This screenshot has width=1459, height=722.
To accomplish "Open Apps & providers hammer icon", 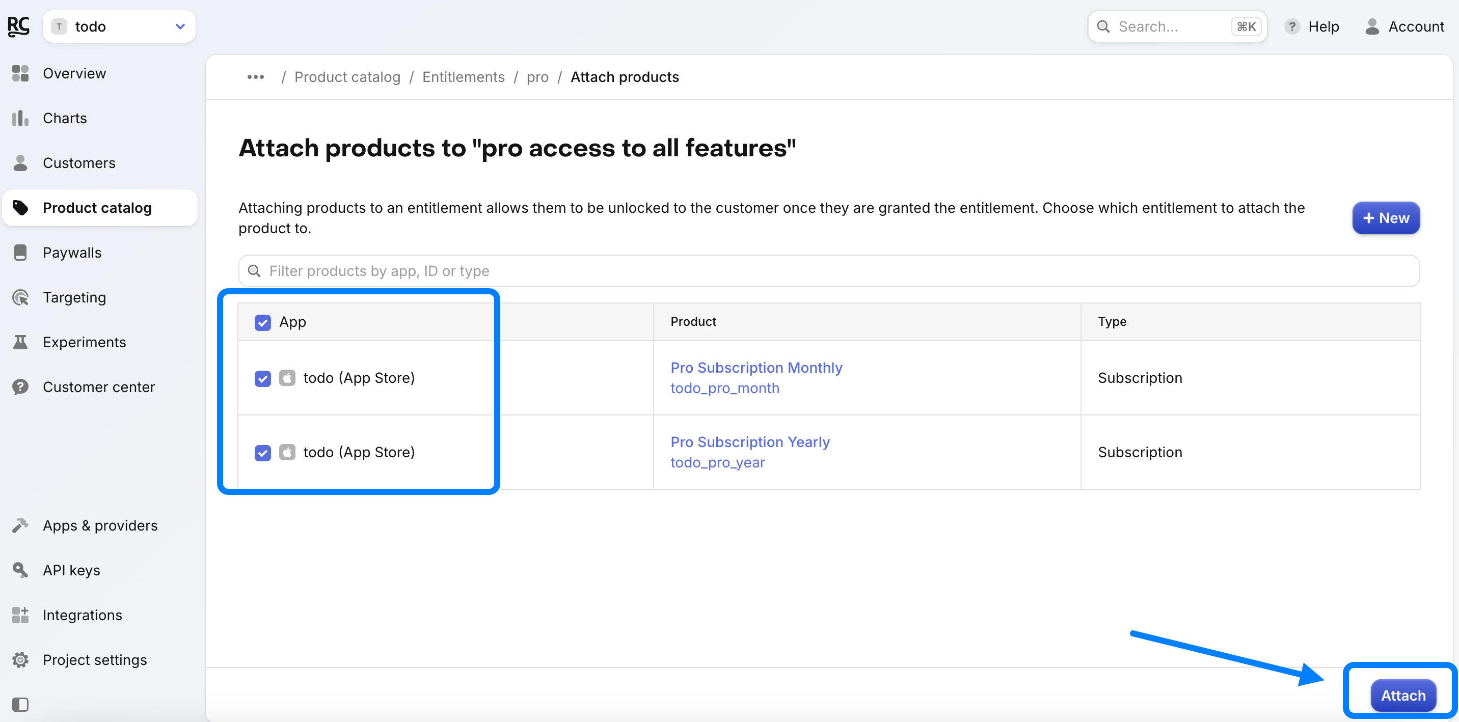I will point(20,525).
